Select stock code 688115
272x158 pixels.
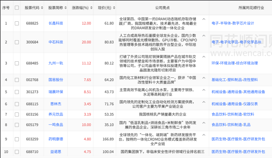32,104
